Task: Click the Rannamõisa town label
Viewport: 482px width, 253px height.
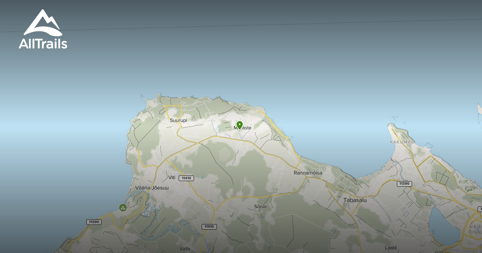Action: point(308,173)
